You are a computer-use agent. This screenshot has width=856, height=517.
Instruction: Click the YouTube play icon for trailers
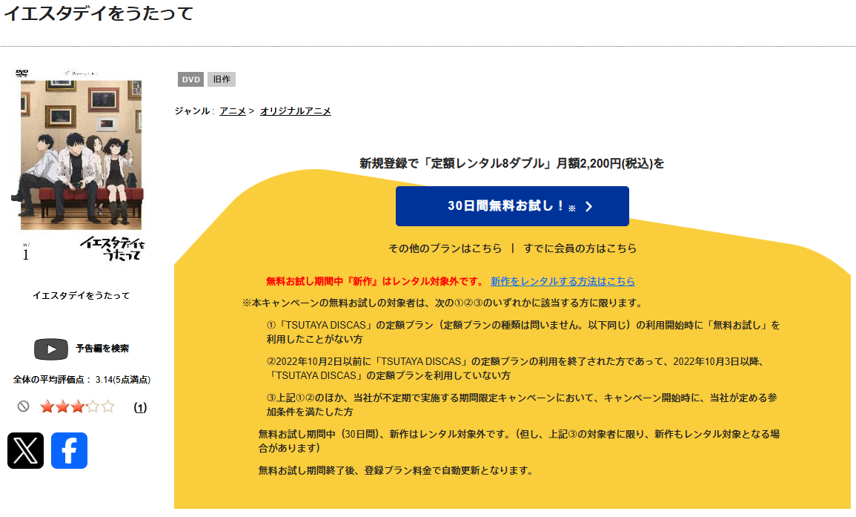tap(51, 349)
